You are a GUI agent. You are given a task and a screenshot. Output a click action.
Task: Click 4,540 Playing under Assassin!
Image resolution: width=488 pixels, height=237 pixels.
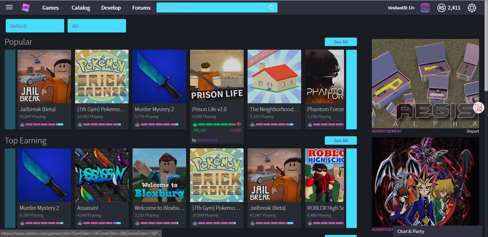click(89, 215)
